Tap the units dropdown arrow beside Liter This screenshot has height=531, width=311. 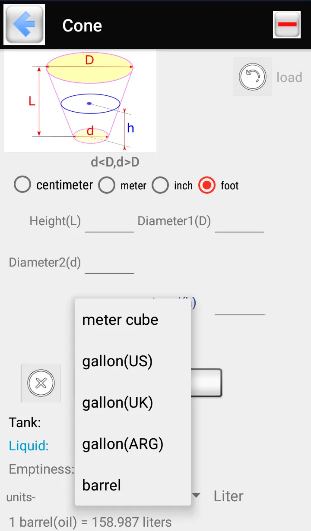click(196, 496)
